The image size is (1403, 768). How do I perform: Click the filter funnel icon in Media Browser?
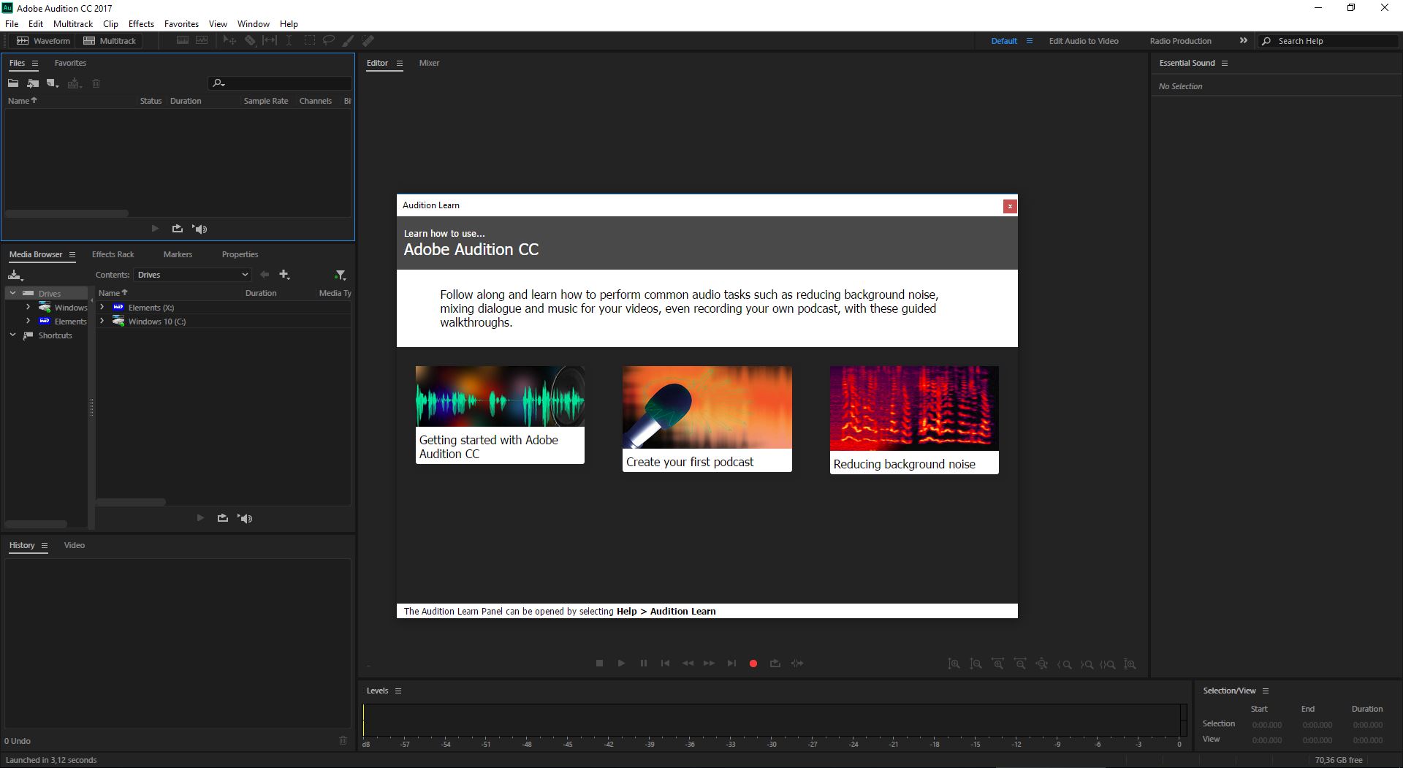pyautogui.click(x=340, y=275)
